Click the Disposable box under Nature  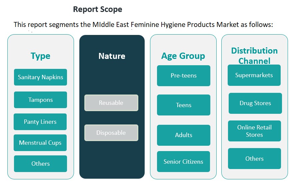point(111,133)
